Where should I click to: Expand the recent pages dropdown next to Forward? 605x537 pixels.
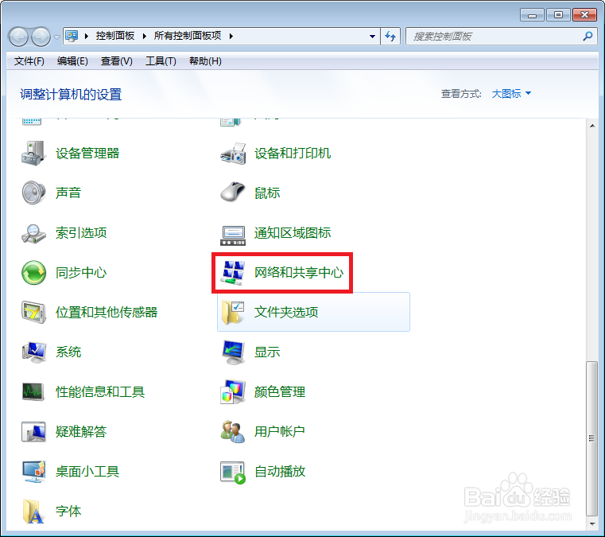(56, 37)
